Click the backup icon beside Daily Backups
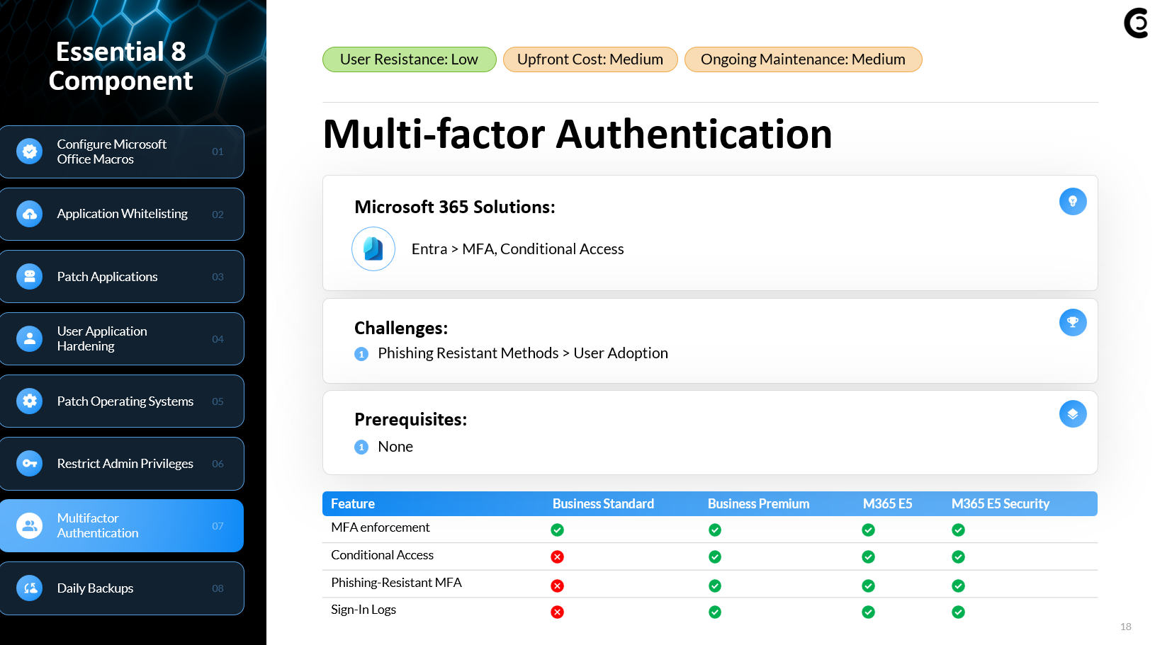This screenshot has width=1155, height=645. [30, 588]
